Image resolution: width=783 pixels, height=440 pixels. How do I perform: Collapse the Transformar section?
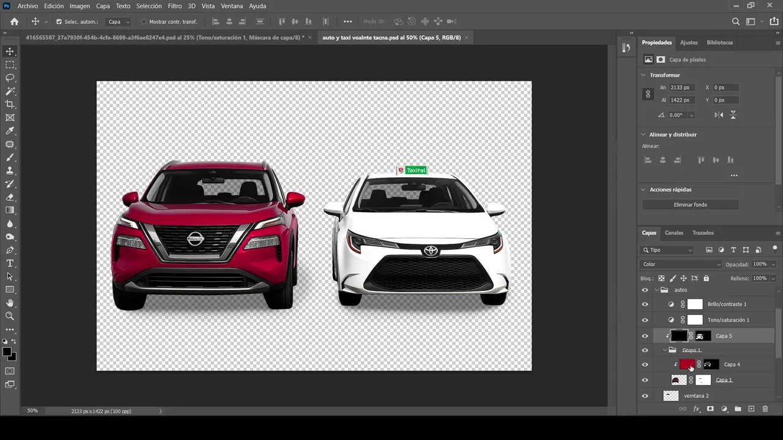[x=643, y=75]
